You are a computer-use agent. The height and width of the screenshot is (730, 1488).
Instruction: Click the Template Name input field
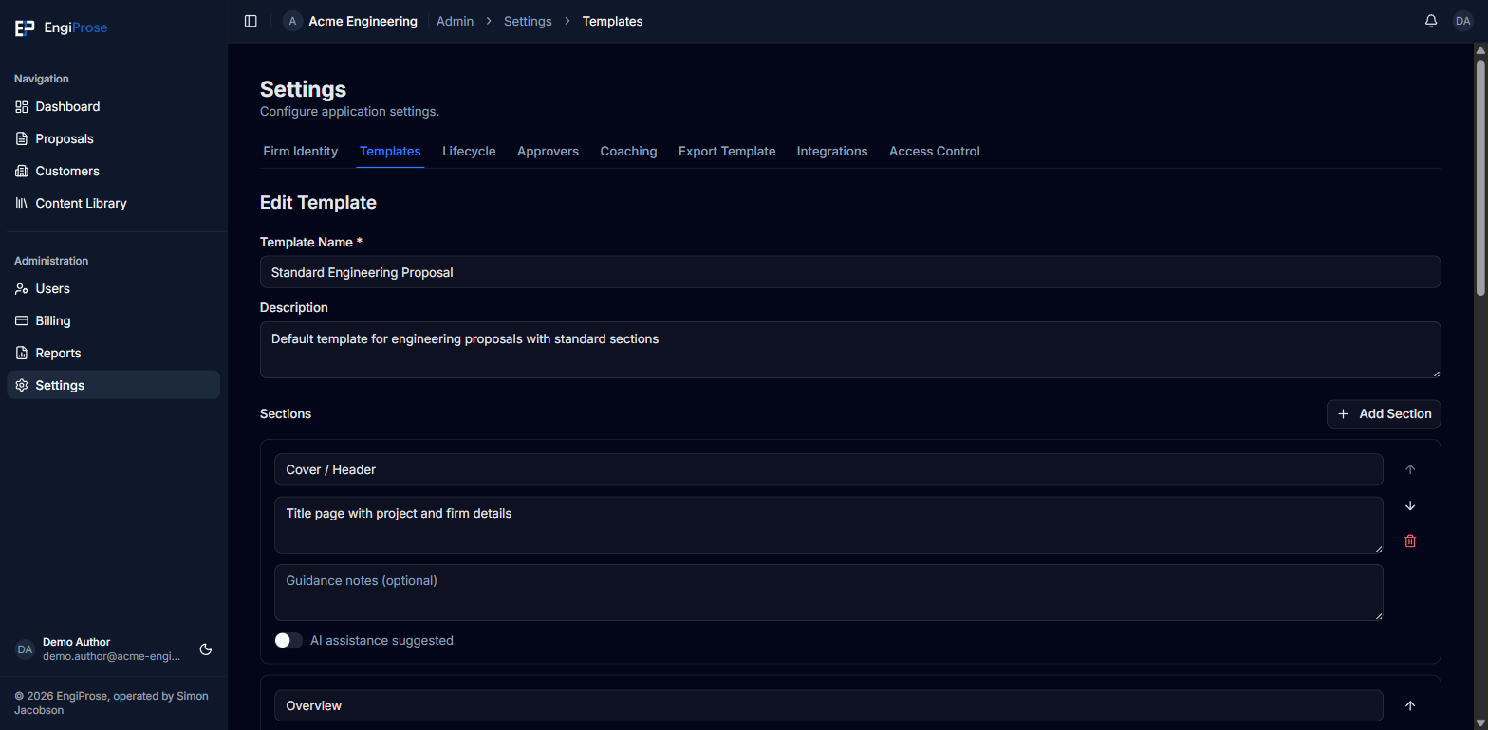[850, 272]
